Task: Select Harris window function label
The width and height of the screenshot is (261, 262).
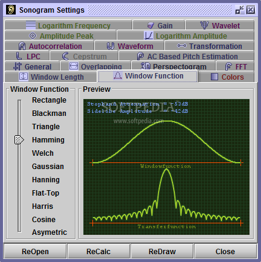Action: (42, 206)
